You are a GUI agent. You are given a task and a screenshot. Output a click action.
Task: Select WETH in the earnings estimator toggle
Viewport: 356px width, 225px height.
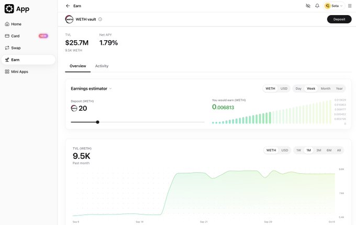click(x=270, y=89)
